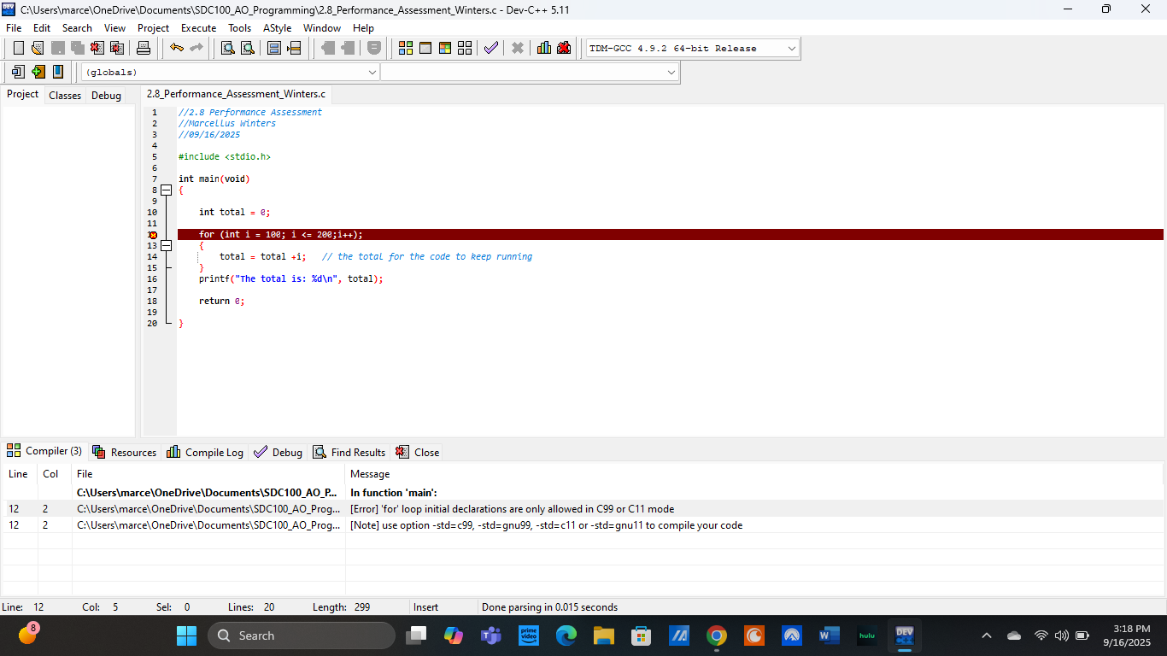Select the Compiler (3) bottom tab
Viewport: 1167px width, 656px height.
coord(44,451)
